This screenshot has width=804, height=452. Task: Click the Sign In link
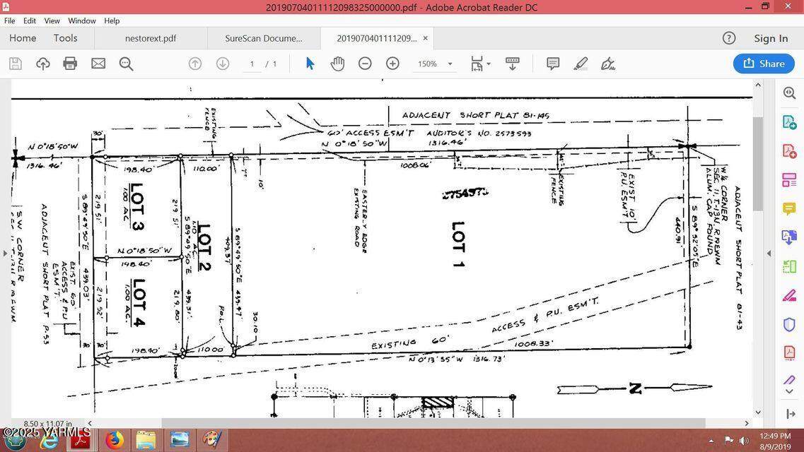click(x=771, y=38)
